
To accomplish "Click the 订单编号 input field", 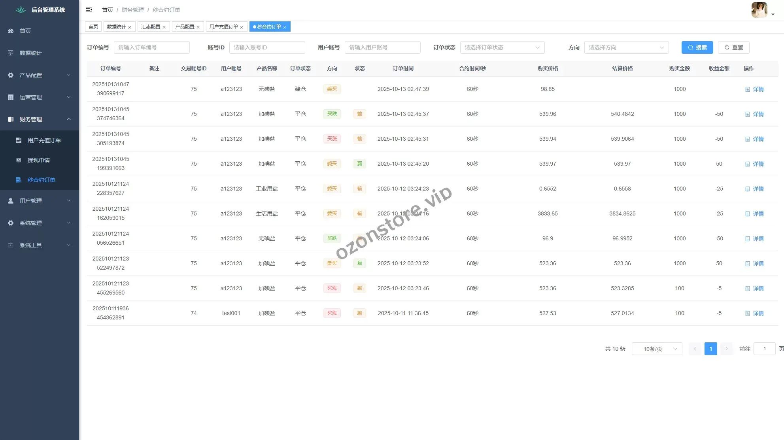I will [x=151, y=47].
